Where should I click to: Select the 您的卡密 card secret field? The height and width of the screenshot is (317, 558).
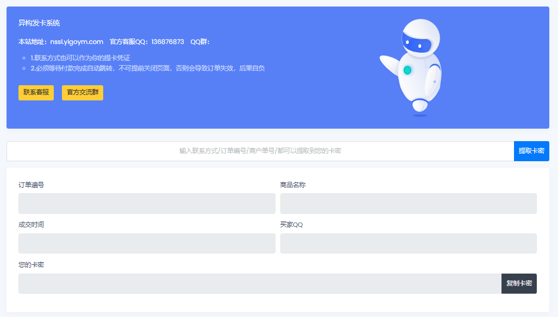[x=255, y=283]
